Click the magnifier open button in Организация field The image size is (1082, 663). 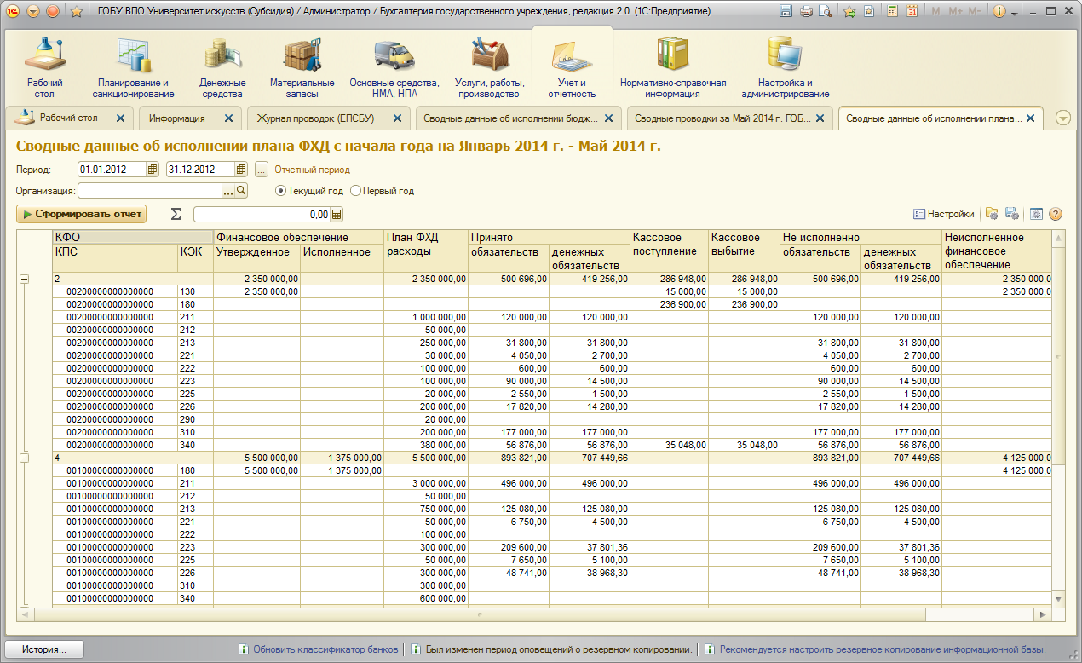241,191
